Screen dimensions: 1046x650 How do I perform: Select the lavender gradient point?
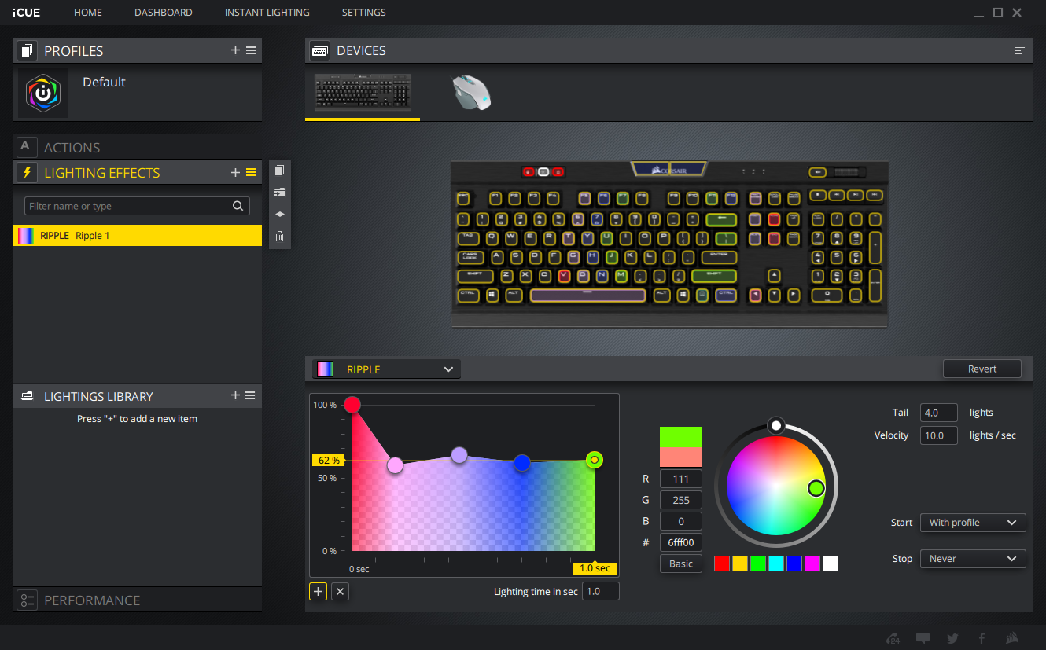459,454
